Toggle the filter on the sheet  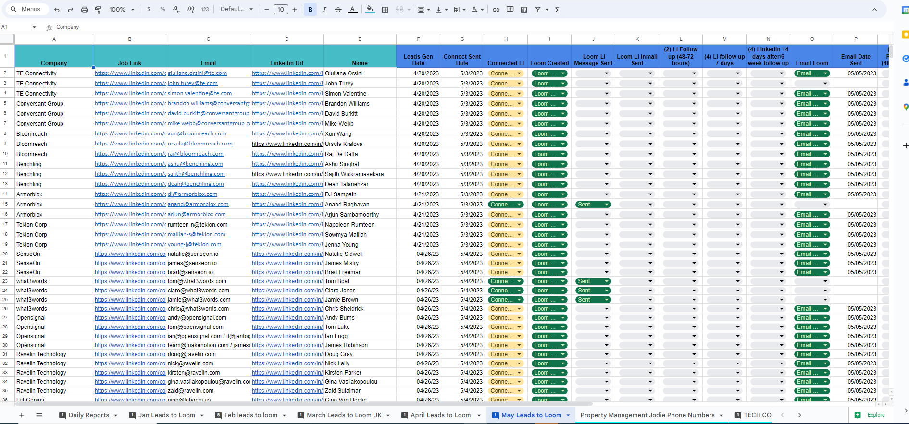coord(538,10)
